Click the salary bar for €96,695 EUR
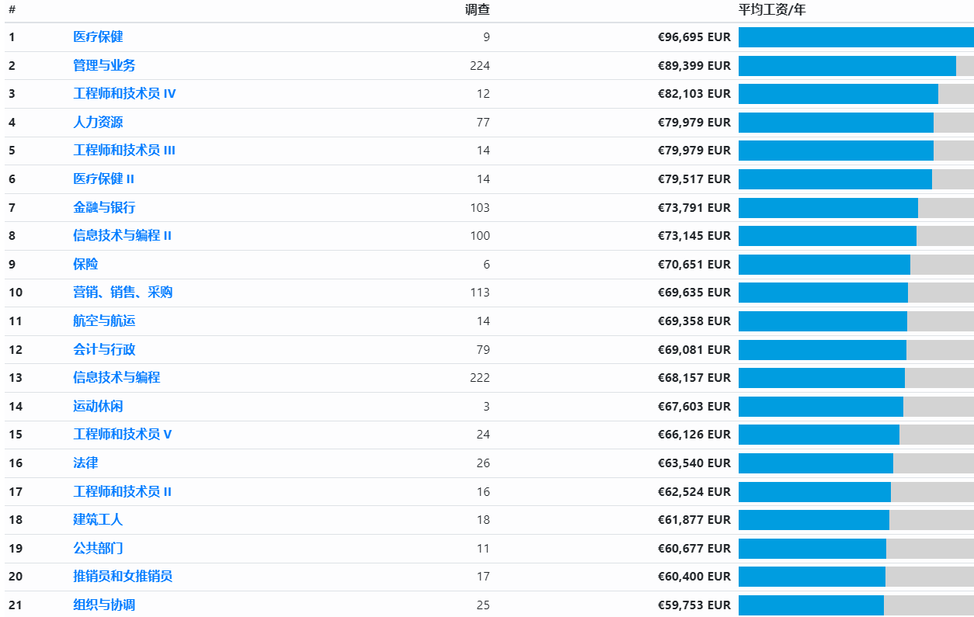Image resolution: width=974 pixels, height=617 pixels. (x=855, y=37)
